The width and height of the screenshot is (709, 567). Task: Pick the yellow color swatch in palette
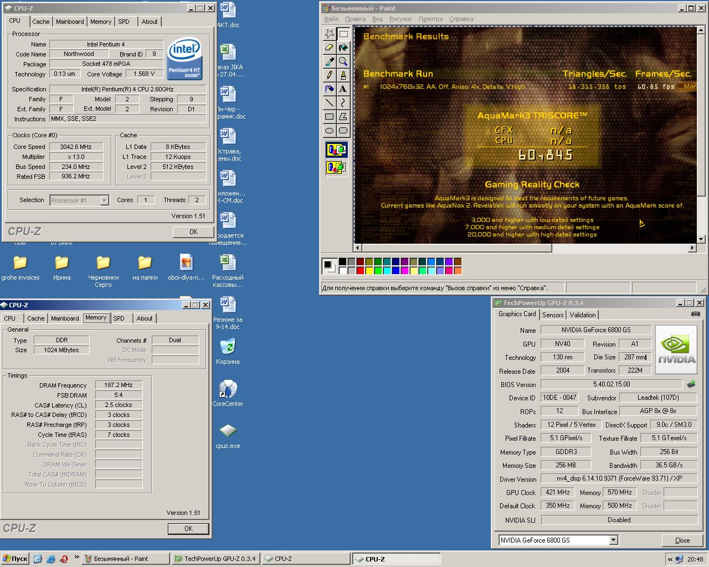pos(369,271)
